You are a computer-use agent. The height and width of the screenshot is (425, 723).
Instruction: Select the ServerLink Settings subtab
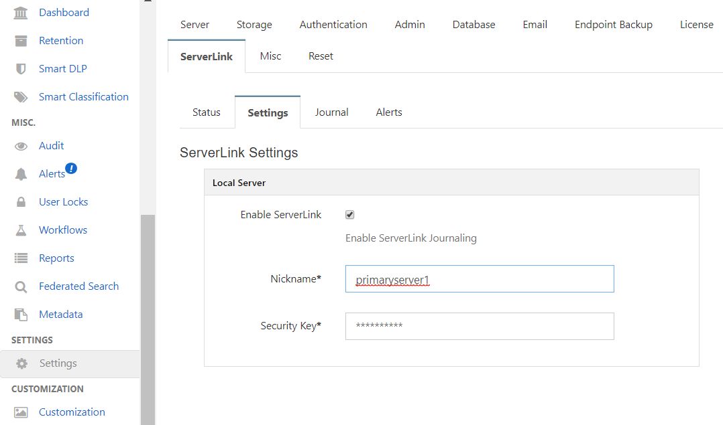268,112
